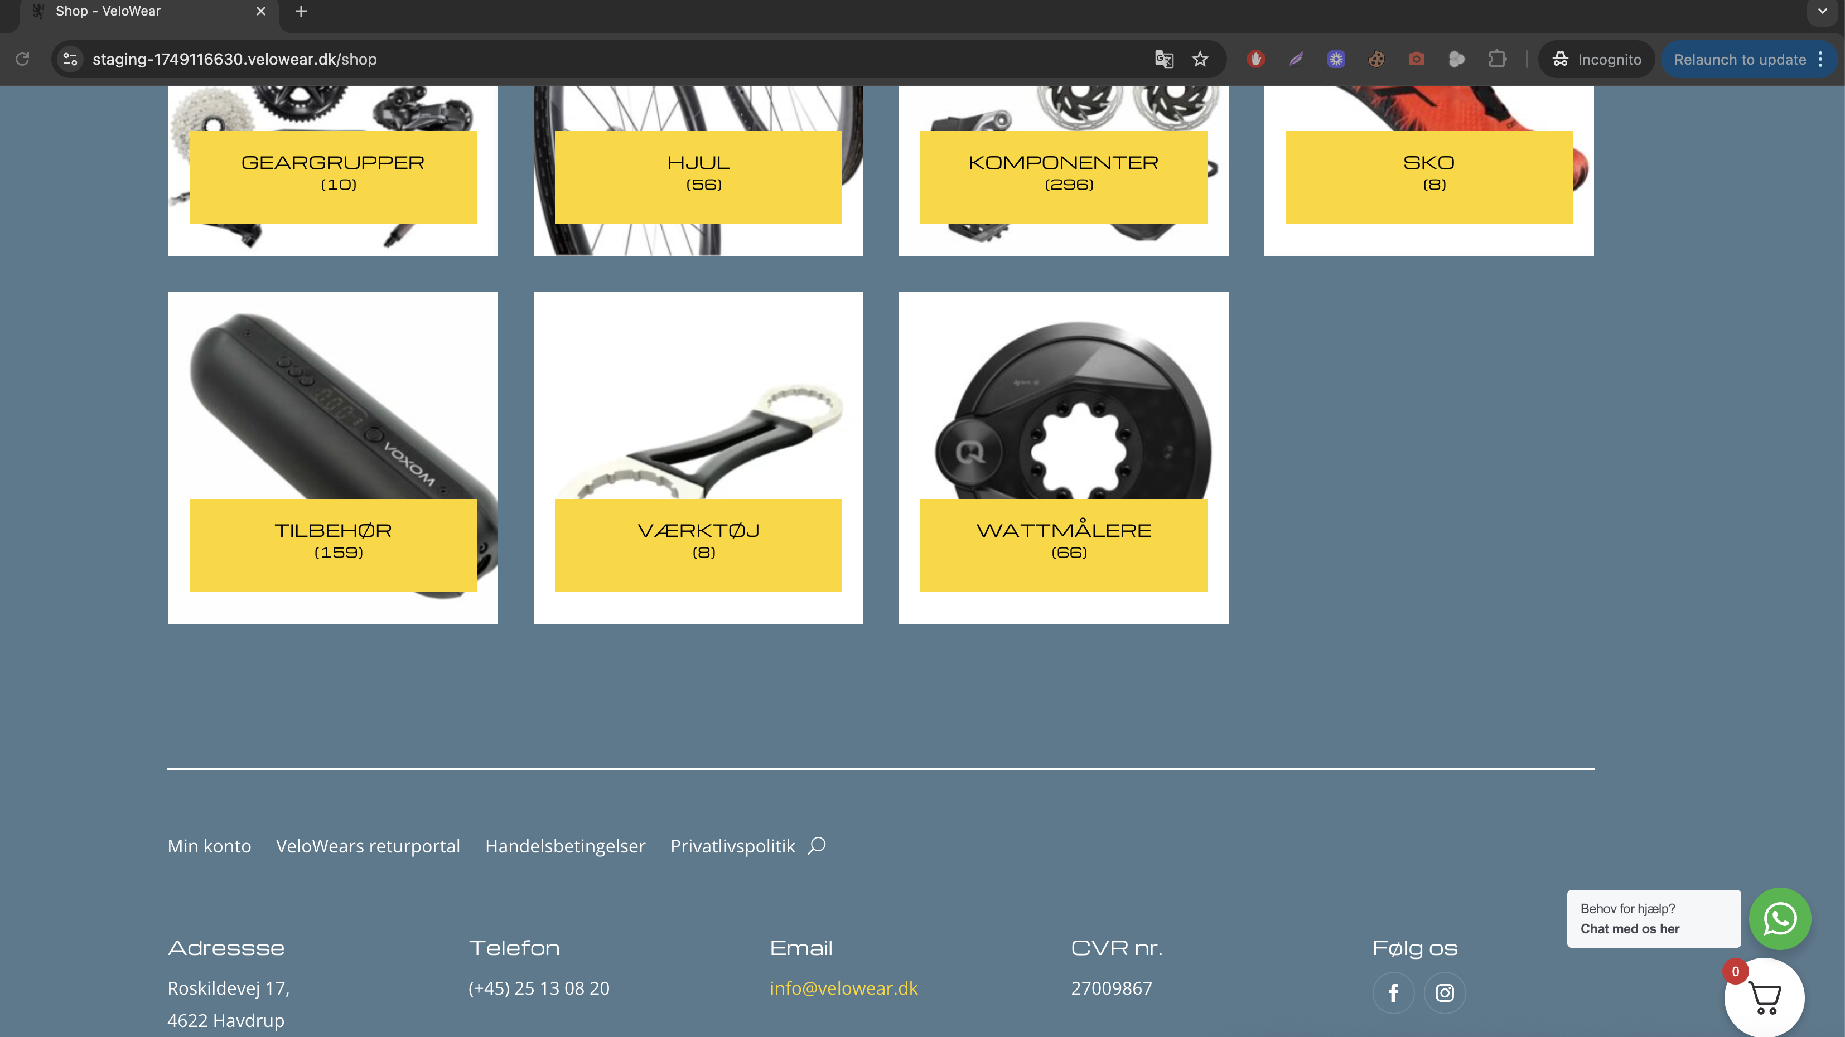Open the floating shopping cart
Screen dimensions: 1845x1037
(x=1764, y=997)
